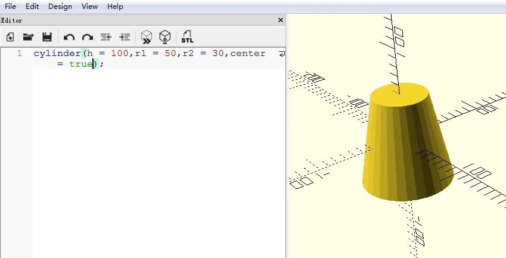Click the word 'center' in the code
The height and width of the screenshot is (258, 506).
click(248, 53)
